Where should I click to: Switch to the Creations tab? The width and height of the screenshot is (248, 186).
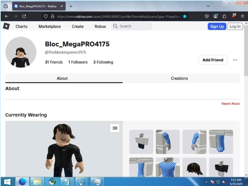181,78
